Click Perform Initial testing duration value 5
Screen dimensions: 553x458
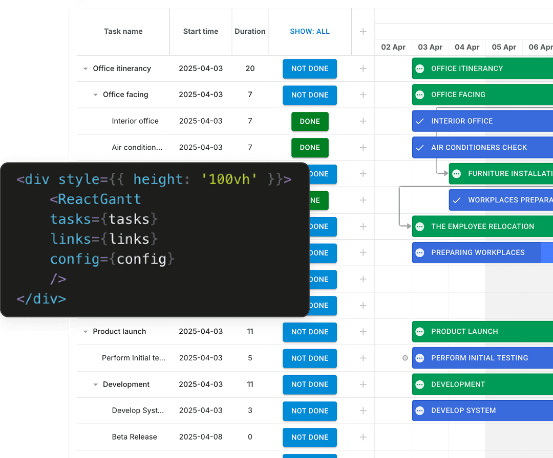(250, 358)
